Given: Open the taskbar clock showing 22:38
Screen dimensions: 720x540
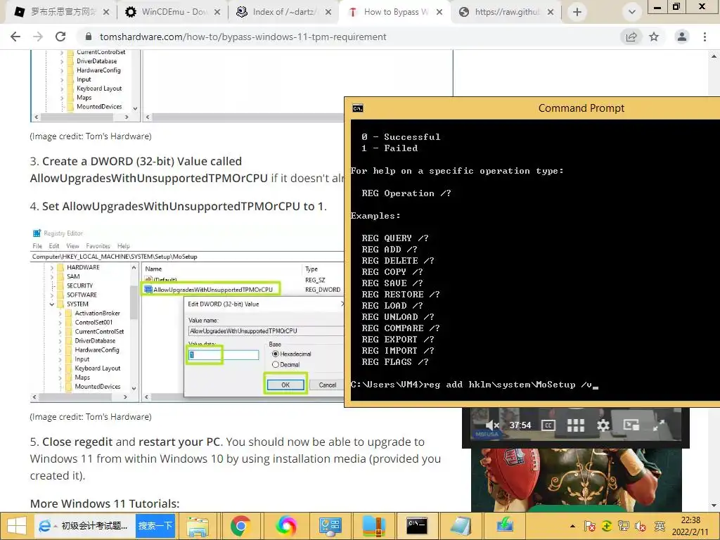Looking at the screenshot, I should 690,526.
